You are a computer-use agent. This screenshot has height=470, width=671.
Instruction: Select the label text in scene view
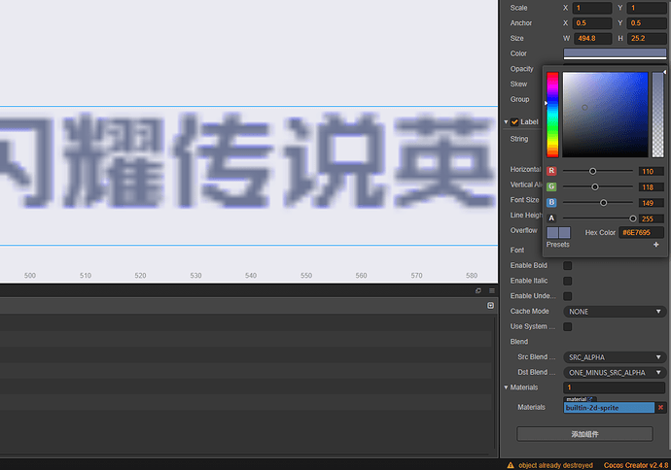click(248, 160)
